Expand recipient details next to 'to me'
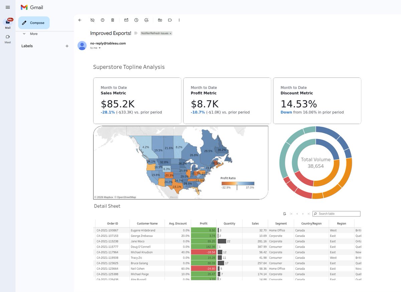401x292 pixels. point(100,48)
